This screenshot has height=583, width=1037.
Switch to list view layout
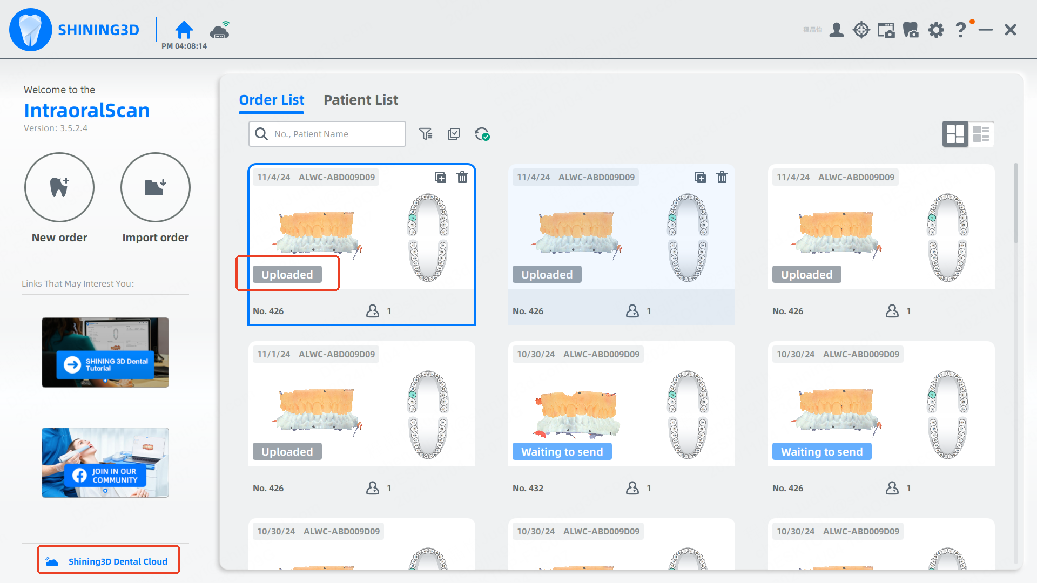click(x=981, y=134)
